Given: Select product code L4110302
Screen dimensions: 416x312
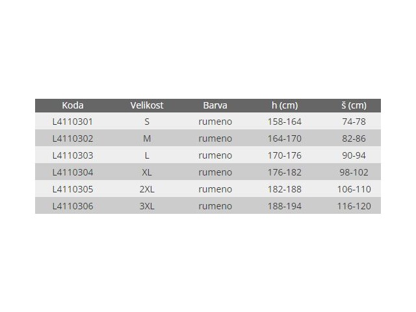Looking at the screenshot, I should pos(73,138).
